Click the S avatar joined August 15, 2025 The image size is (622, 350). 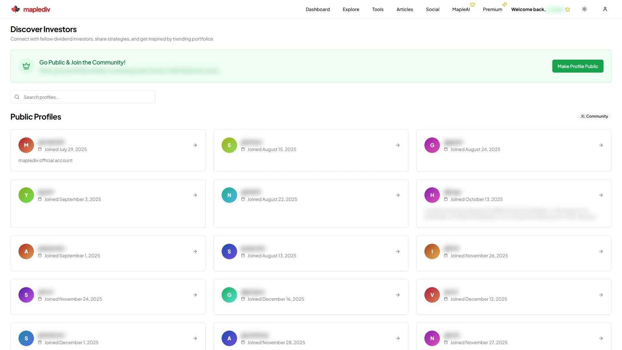(x=229, y=145)
